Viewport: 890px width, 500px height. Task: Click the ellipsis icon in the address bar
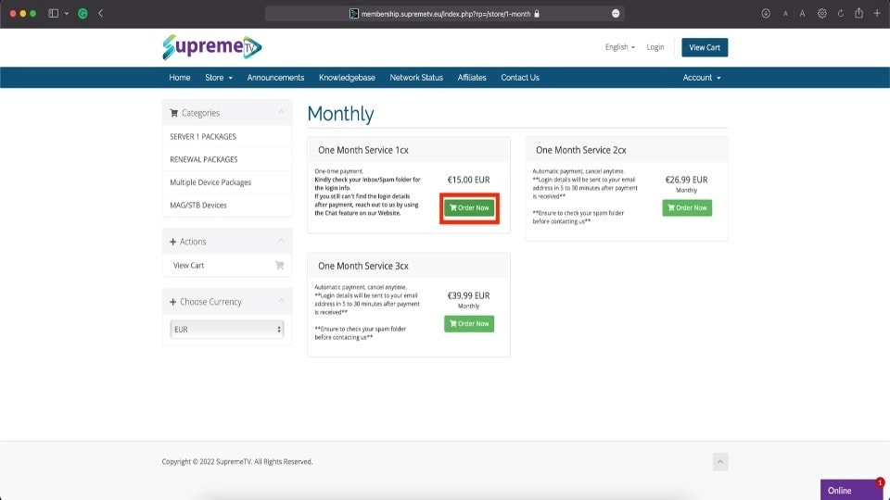coord(616,14)
